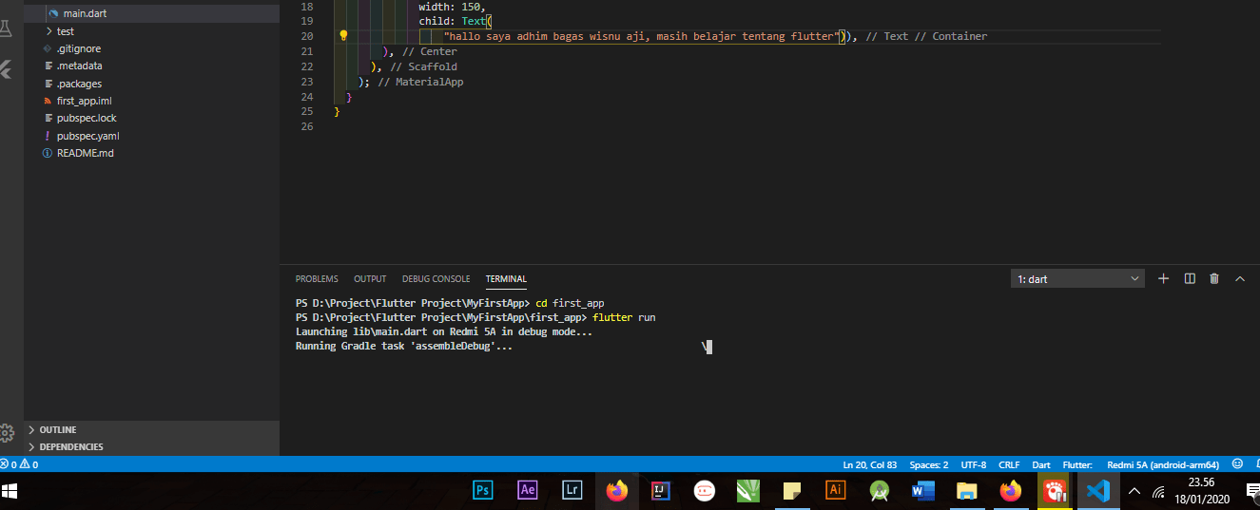
Task: Split the terminal panel
Action: [x=1189, y=278]
